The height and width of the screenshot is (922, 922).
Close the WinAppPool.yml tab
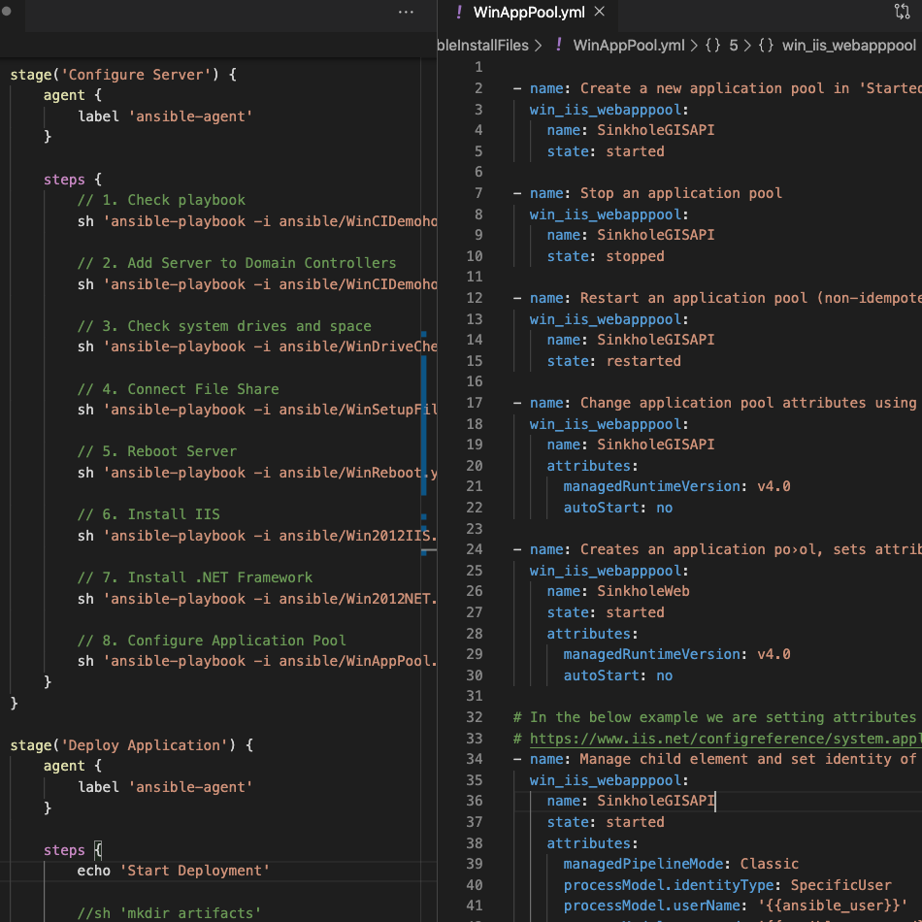(599, 12)
